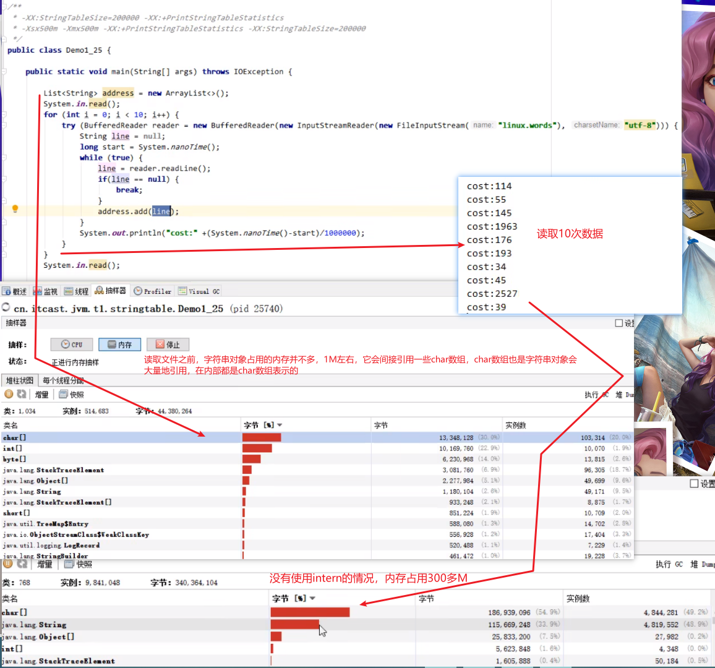This screenshot has height=668, width=715.
Task: Switch to the 监视 monitor tab
Action: pos(45,291)
